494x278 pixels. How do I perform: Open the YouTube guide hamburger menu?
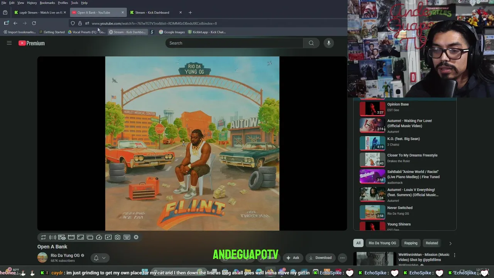click(x=9, y=43)
